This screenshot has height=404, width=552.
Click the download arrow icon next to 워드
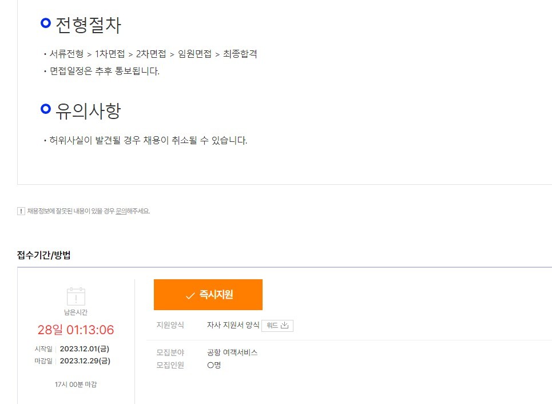pos(284,325)
